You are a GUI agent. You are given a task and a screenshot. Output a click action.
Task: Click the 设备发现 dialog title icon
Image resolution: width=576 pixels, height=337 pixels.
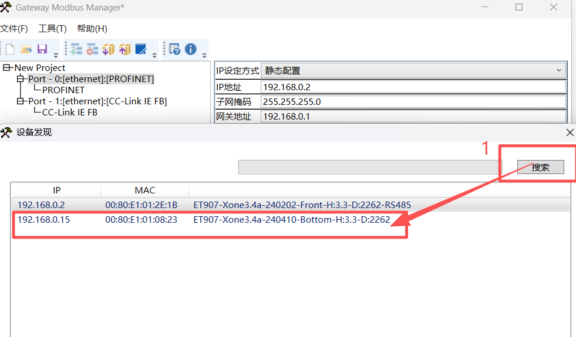[6, 132]
